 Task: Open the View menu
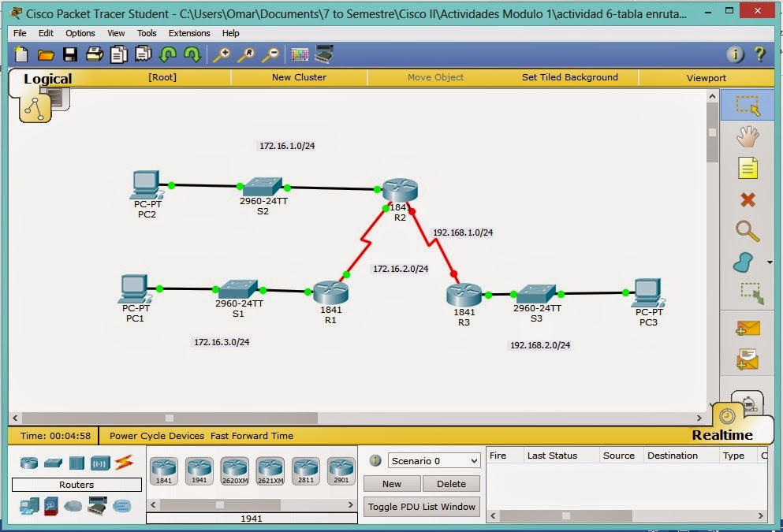116,33
